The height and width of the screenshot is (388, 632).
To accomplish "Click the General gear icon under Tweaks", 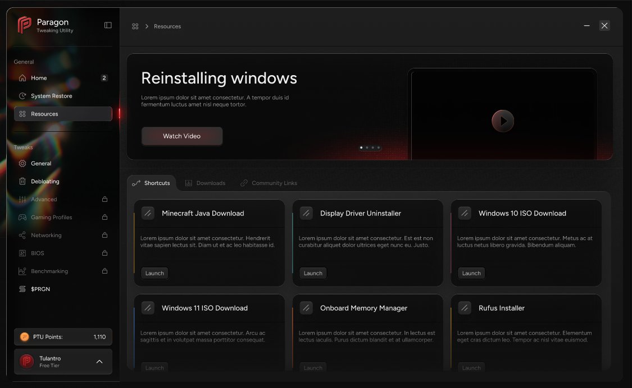I will pos(22,163).
